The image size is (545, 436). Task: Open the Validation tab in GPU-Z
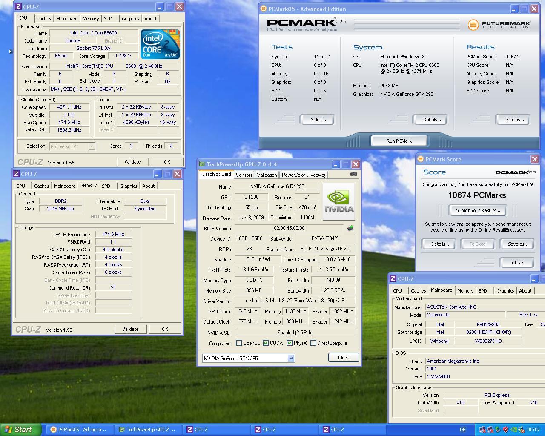267,175
